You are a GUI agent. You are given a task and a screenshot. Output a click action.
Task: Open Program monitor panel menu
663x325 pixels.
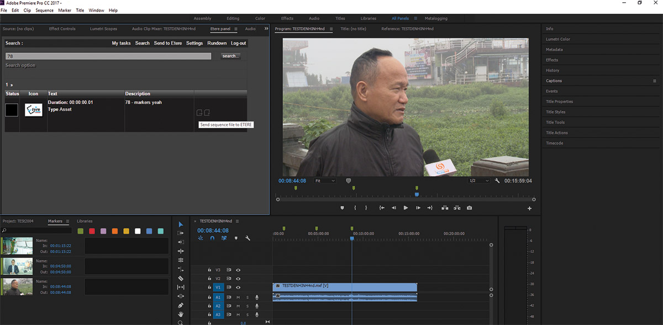pos(331,29)
